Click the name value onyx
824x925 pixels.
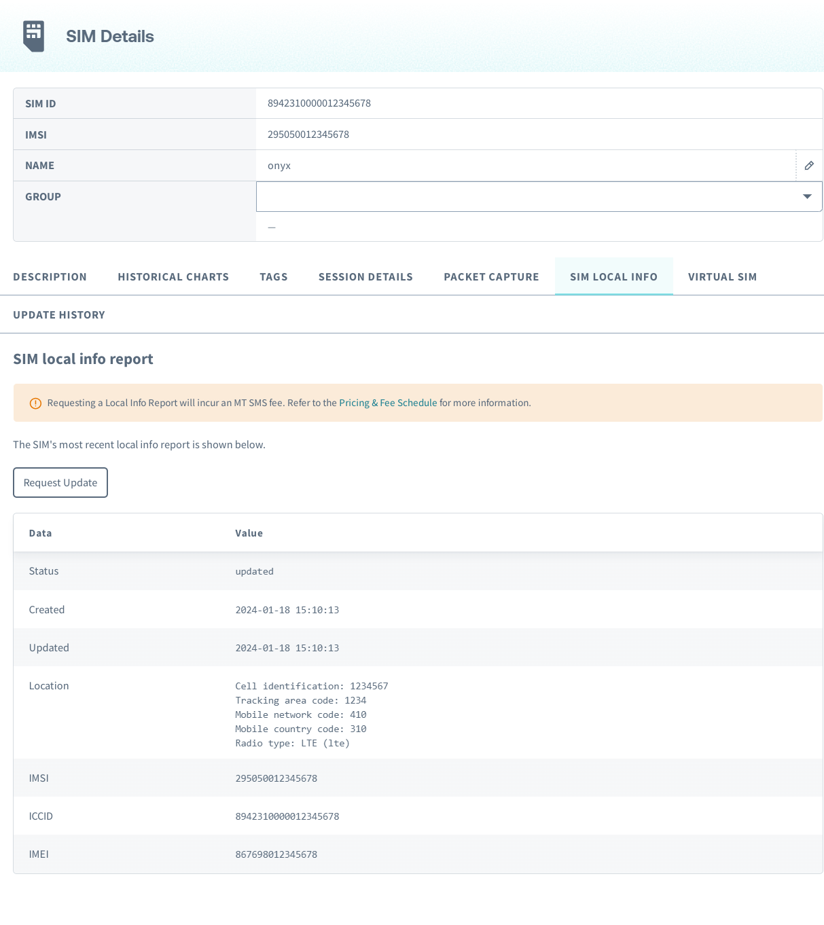(279, 166)
